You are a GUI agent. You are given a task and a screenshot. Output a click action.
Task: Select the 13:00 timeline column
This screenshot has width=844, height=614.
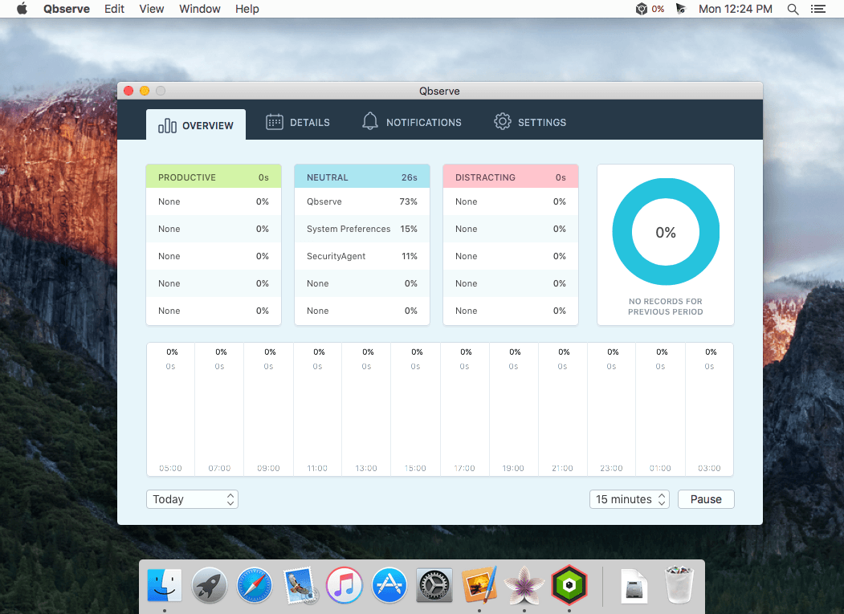[366, 409]
